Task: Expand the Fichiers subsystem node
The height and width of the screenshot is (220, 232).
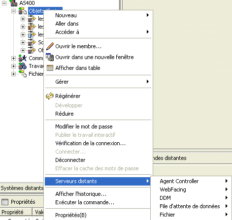Action: point(13,74)
